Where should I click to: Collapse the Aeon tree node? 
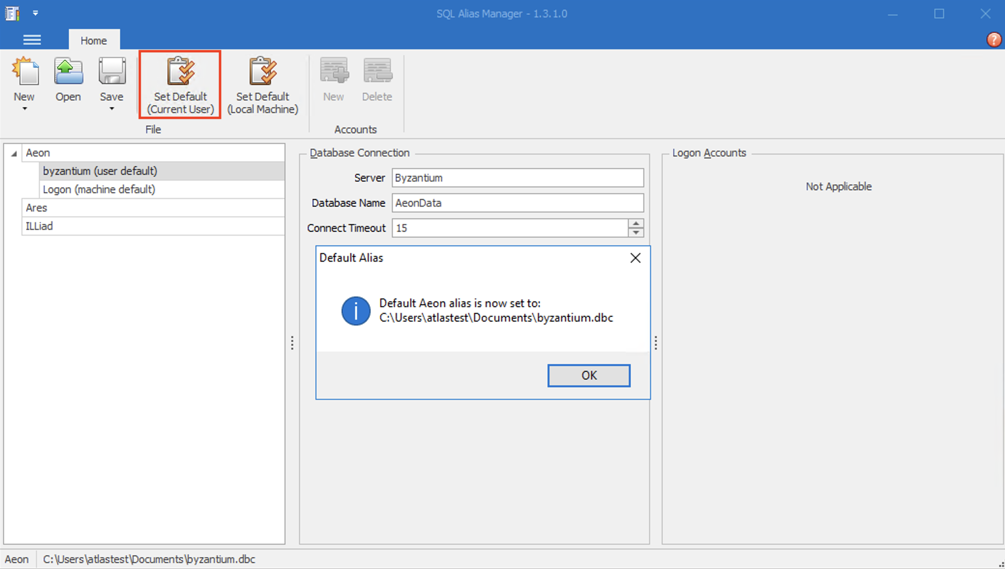[14, 153]
